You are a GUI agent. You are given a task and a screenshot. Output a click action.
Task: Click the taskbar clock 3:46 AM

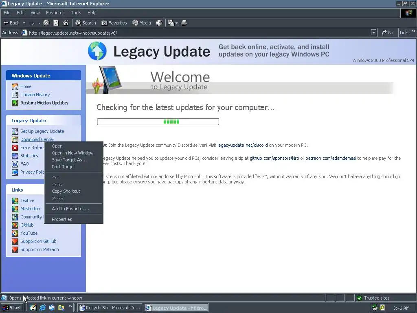(x=401, y=308)
